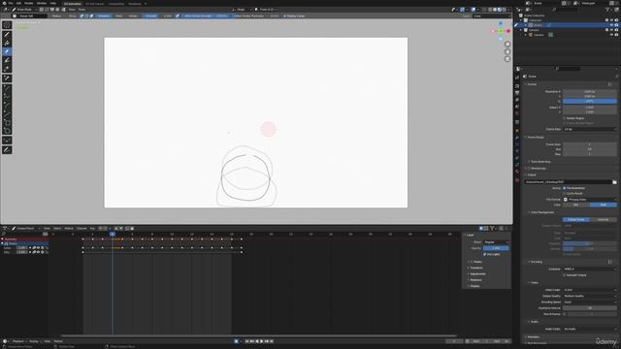Select the RGB color mode button
Screen dimensions: 621x349
coord(604,205)
